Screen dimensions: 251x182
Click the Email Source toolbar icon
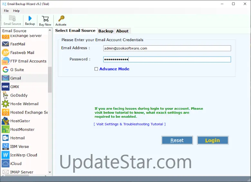12,18
